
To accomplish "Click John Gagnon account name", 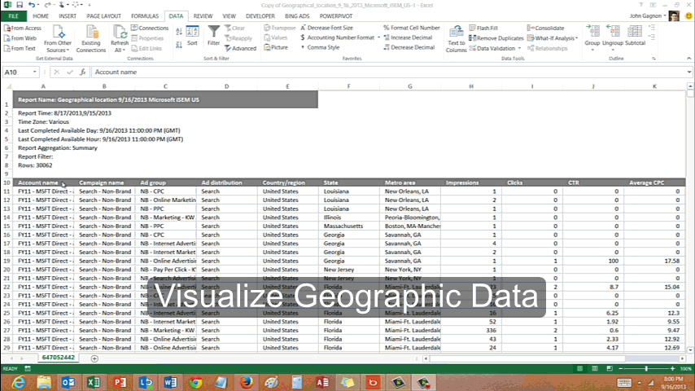I will click(645, 16).
